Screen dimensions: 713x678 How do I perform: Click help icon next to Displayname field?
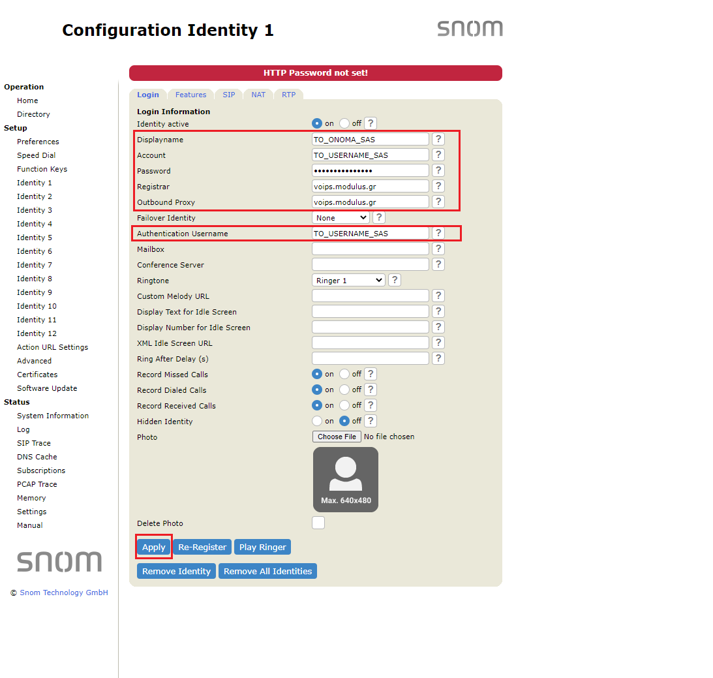pyautogui.click(x=438, y=139)
